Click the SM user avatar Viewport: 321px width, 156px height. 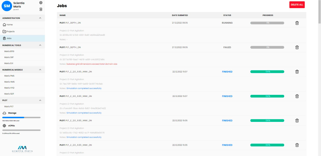click(7, 6)
